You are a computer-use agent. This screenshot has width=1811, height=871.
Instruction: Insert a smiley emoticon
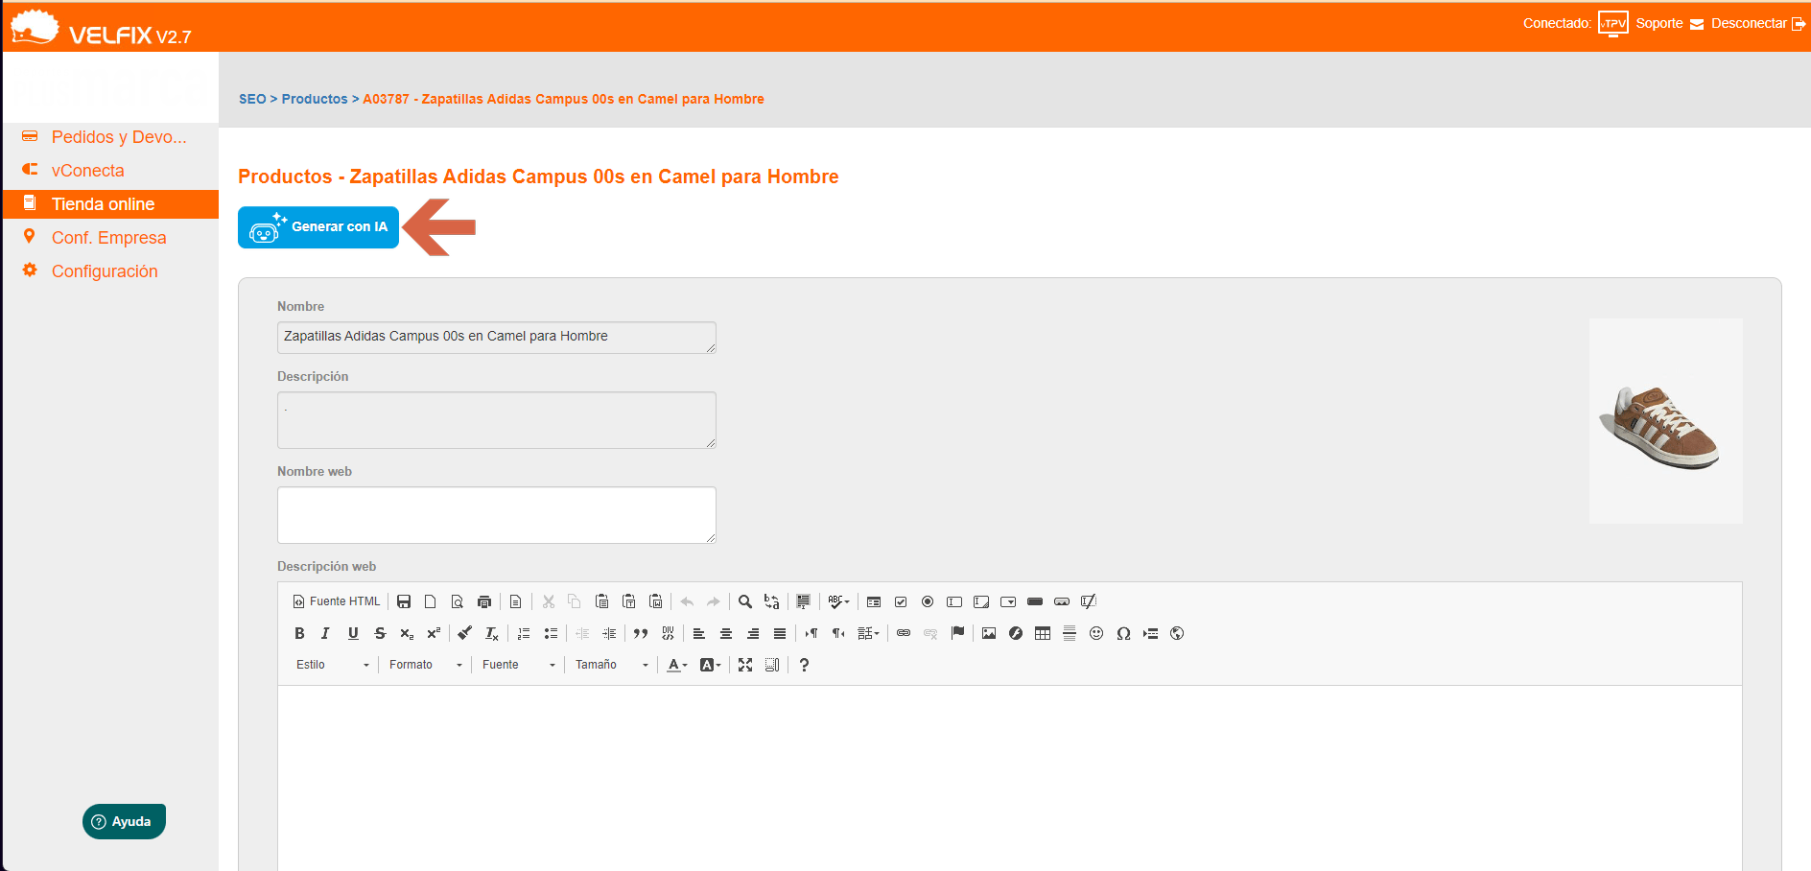pos(1096,633)
